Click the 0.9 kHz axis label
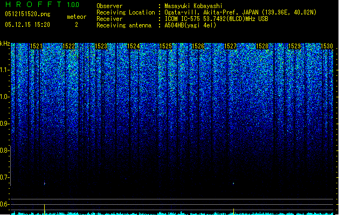 (x=4, y=124)
